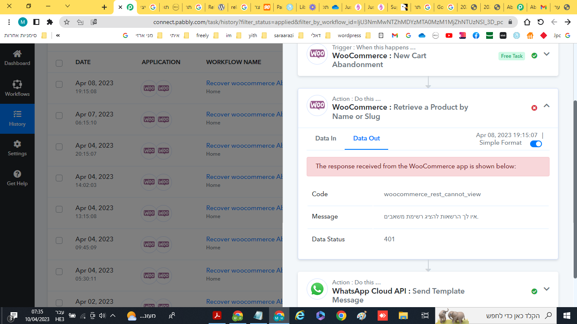Select the Data Out tab
This screenshot has height=324, width=577.
(367, 138)
